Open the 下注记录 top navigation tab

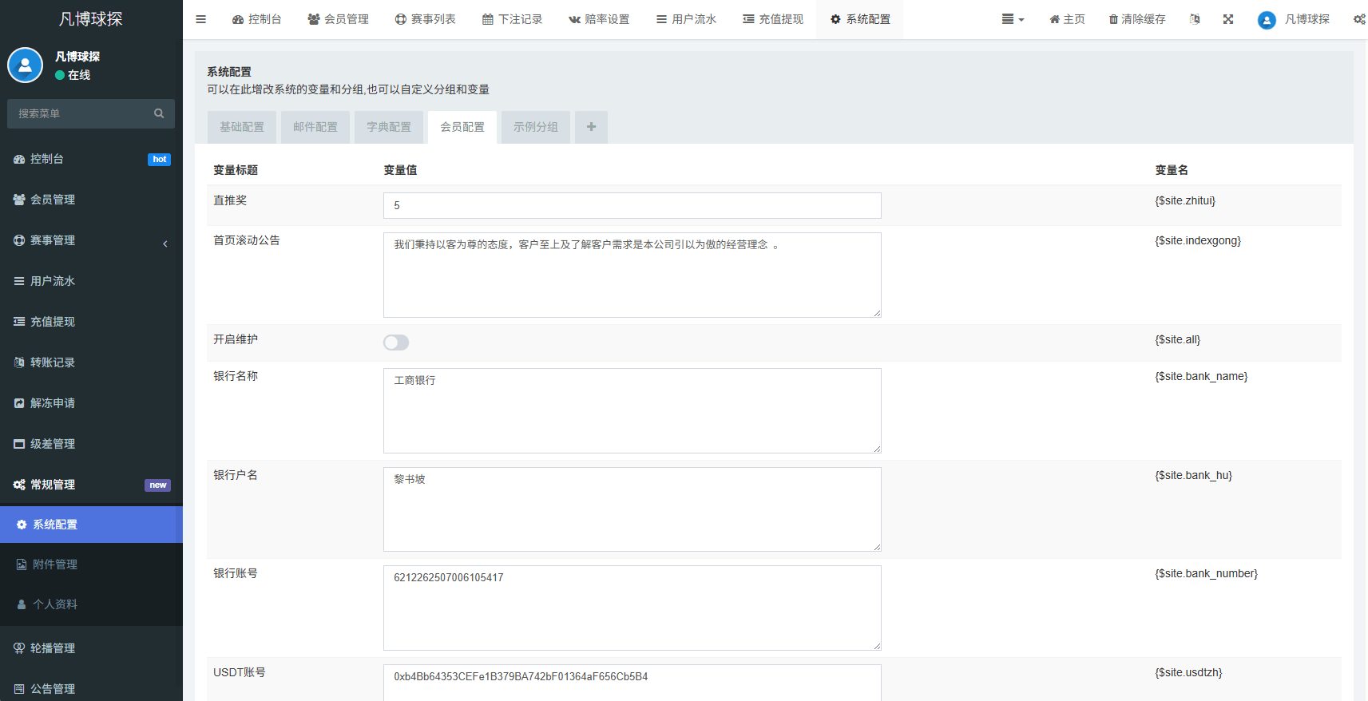(x=512, y=19)
